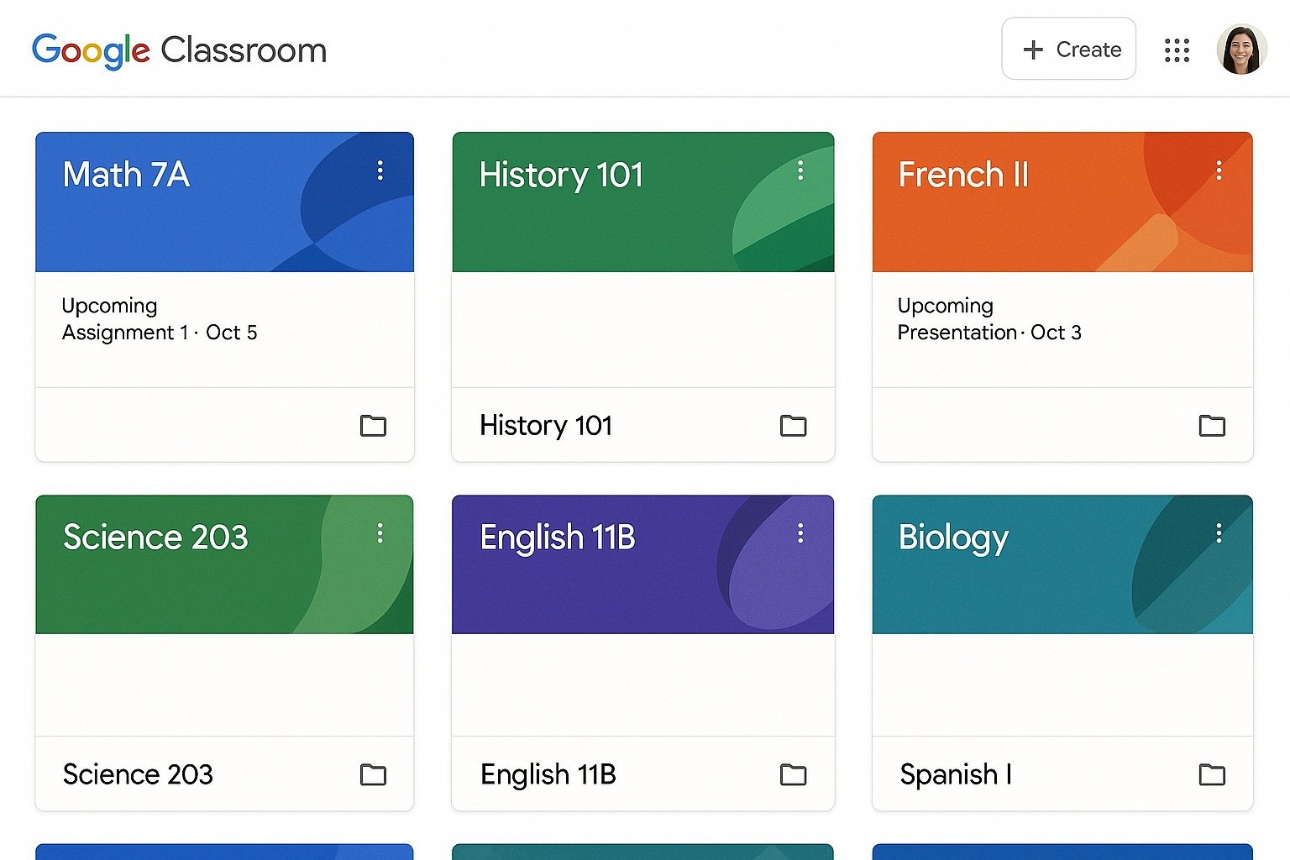
Task: Click the Create button
Action: [1068, 50]
